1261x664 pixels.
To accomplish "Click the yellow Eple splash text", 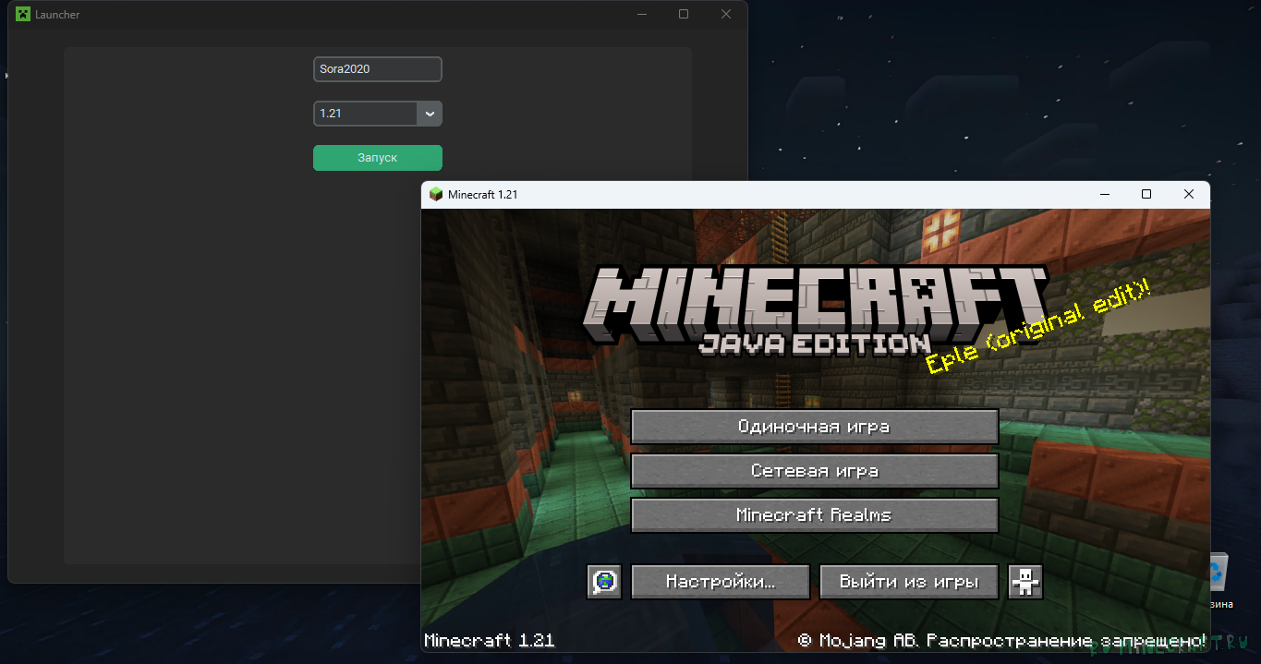I will 1040,326.
